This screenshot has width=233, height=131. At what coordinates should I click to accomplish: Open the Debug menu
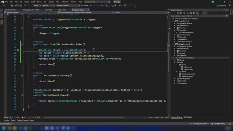tap(39, 2)
